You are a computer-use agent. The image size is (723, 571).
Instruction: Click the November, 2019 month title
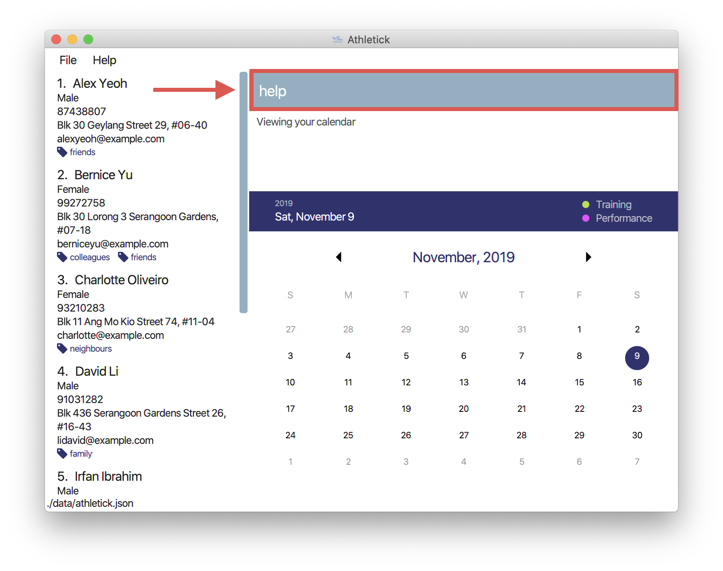point(463,257)
